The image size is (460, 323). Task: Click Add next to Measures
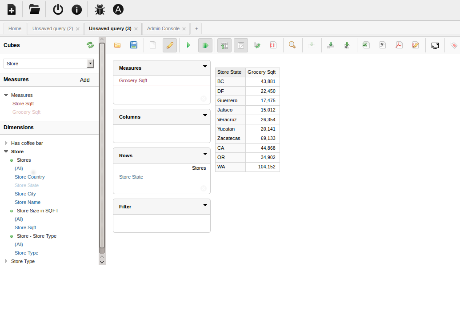tap(85, 80)
